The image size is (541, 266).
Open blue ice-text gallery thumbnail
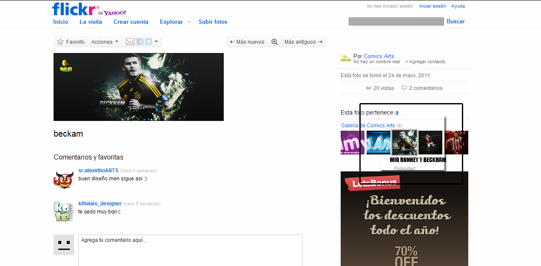(x=379, y=142)
